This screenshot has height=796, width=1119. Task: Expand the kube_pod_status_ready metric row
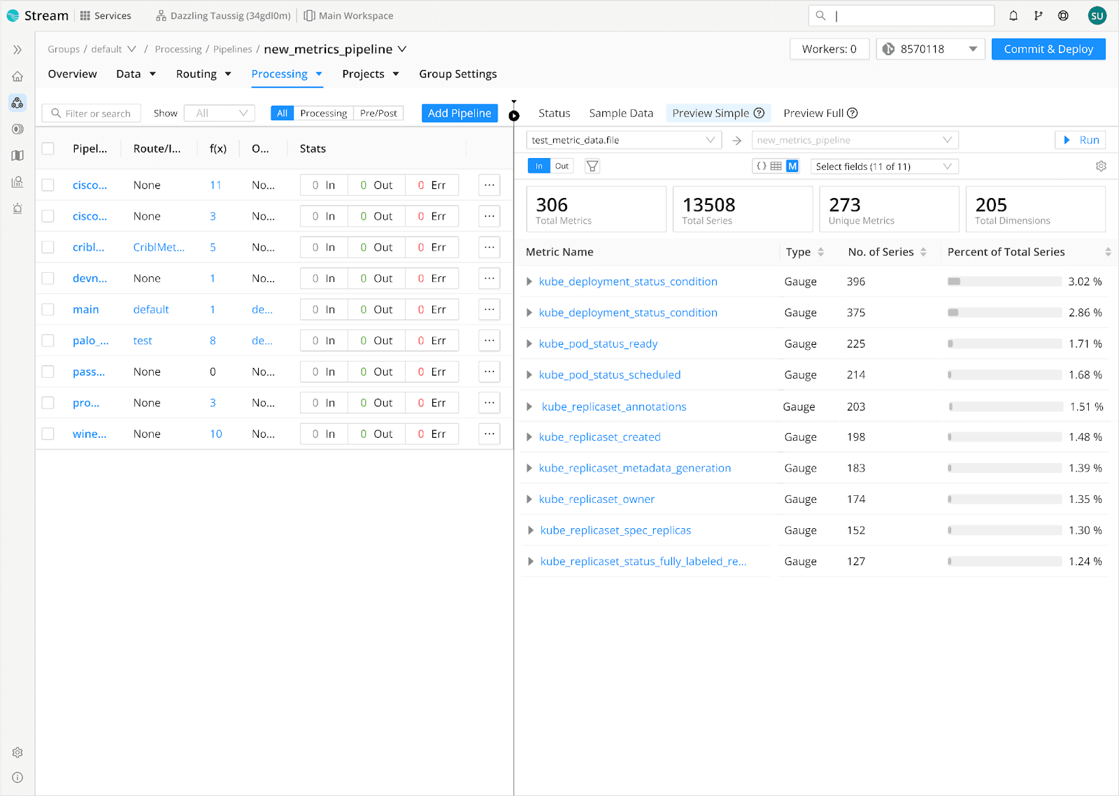[x=529, y=344]
